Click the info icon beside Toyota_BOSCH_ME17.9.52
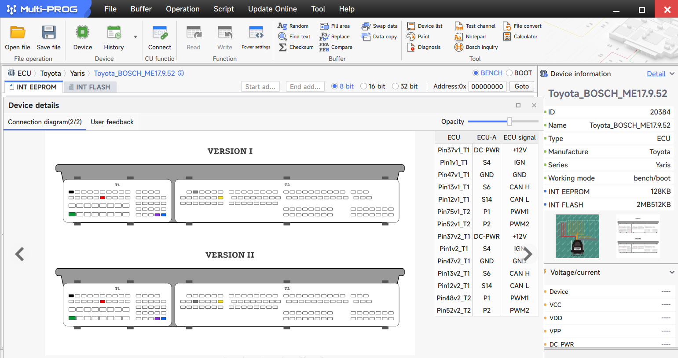The height and width of the screenshot is (358, 678). coord(181,73)
